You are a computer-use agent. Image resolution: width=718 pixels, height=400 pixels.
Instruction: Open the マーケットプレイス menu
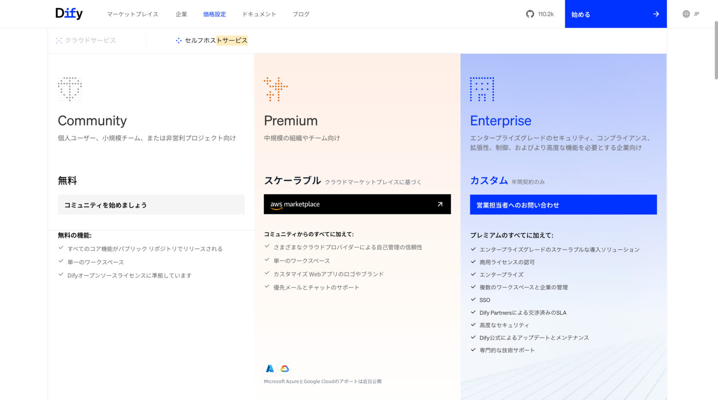point(132,14)
